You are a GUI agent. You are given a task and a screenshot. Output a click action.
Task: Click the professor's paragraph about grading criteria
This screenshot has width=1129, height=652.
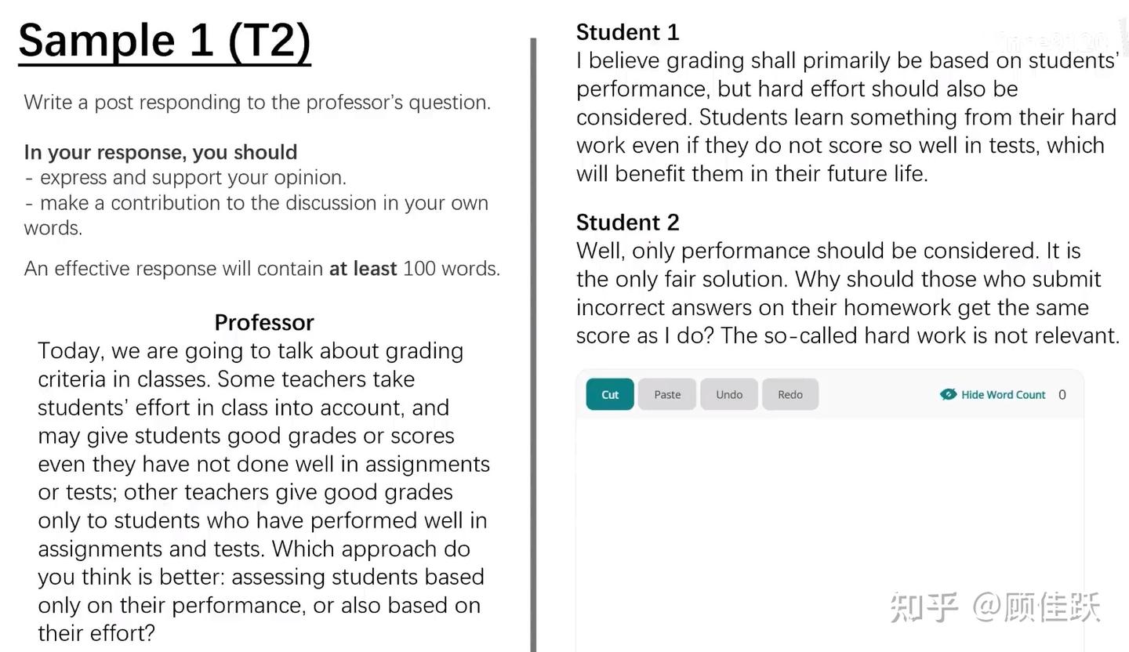pyautogui.click(x=263, y=491)
